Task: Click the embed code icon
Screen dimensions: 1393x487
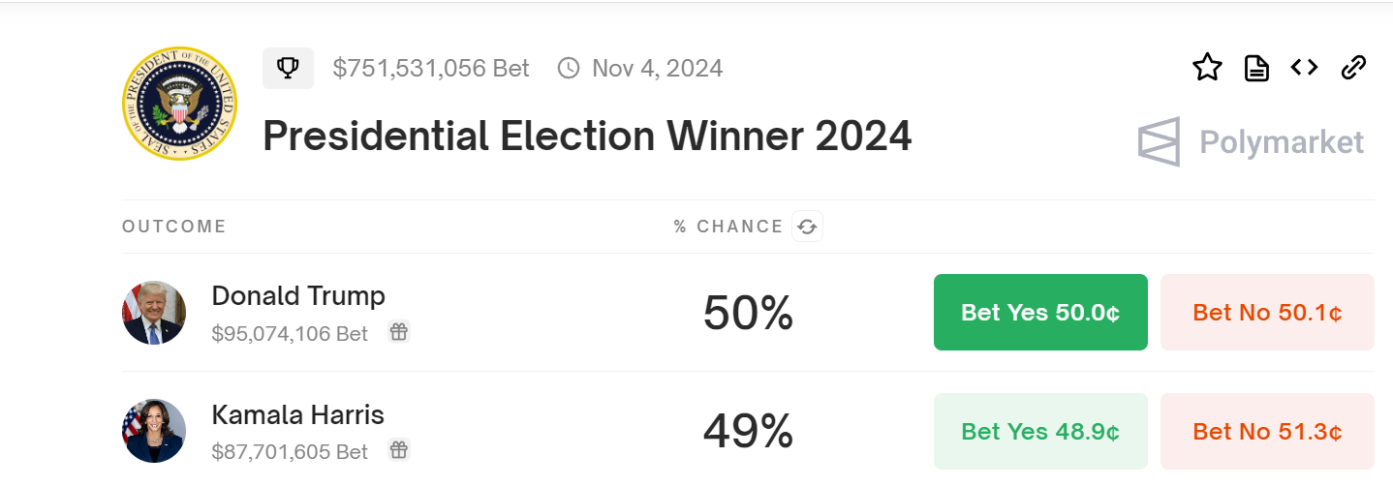Action: coord(1304,68)
